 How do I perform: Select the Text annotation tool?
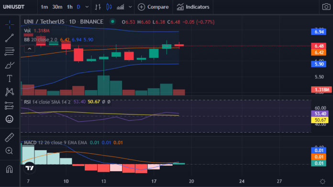[10, 79]
